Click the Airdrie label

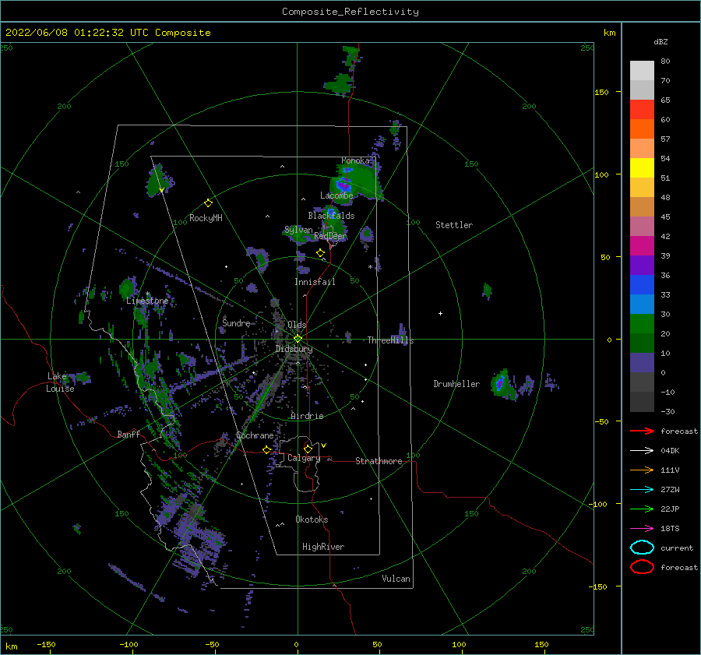coord(307,416)
